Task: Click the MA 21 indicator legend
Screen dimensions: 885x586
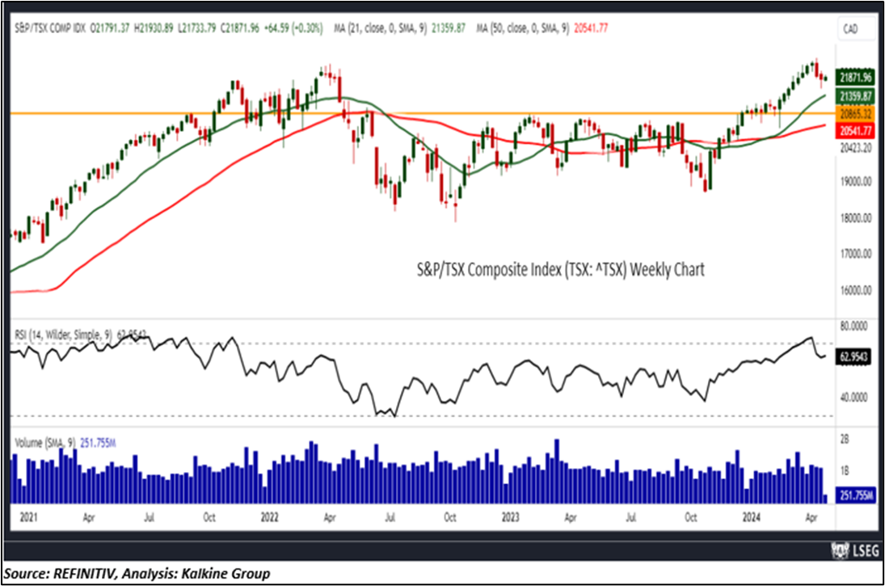Action: pyautogui.click(x=399, y=28)
